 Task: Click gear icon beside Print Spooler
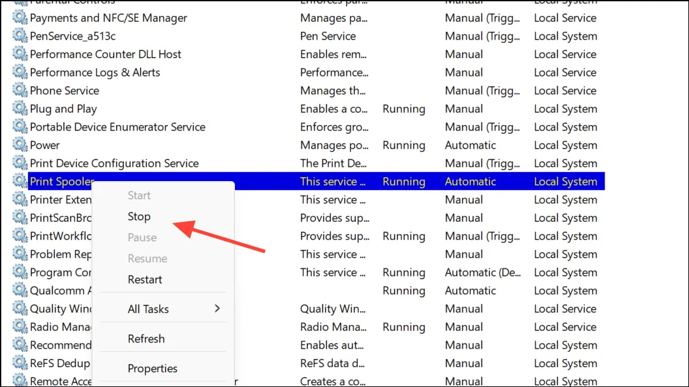pyautogui.click(x=20, y=181)
